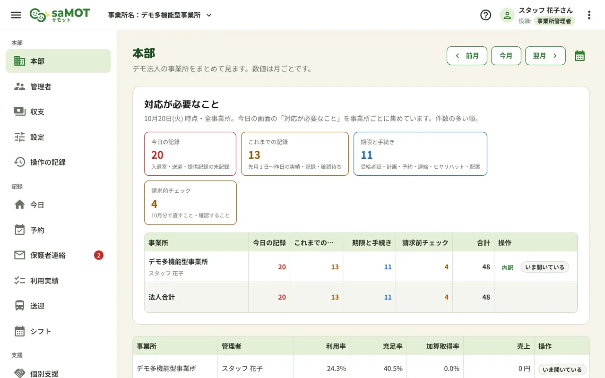Click the 24.3% 利用率 value

coord(336,369)
